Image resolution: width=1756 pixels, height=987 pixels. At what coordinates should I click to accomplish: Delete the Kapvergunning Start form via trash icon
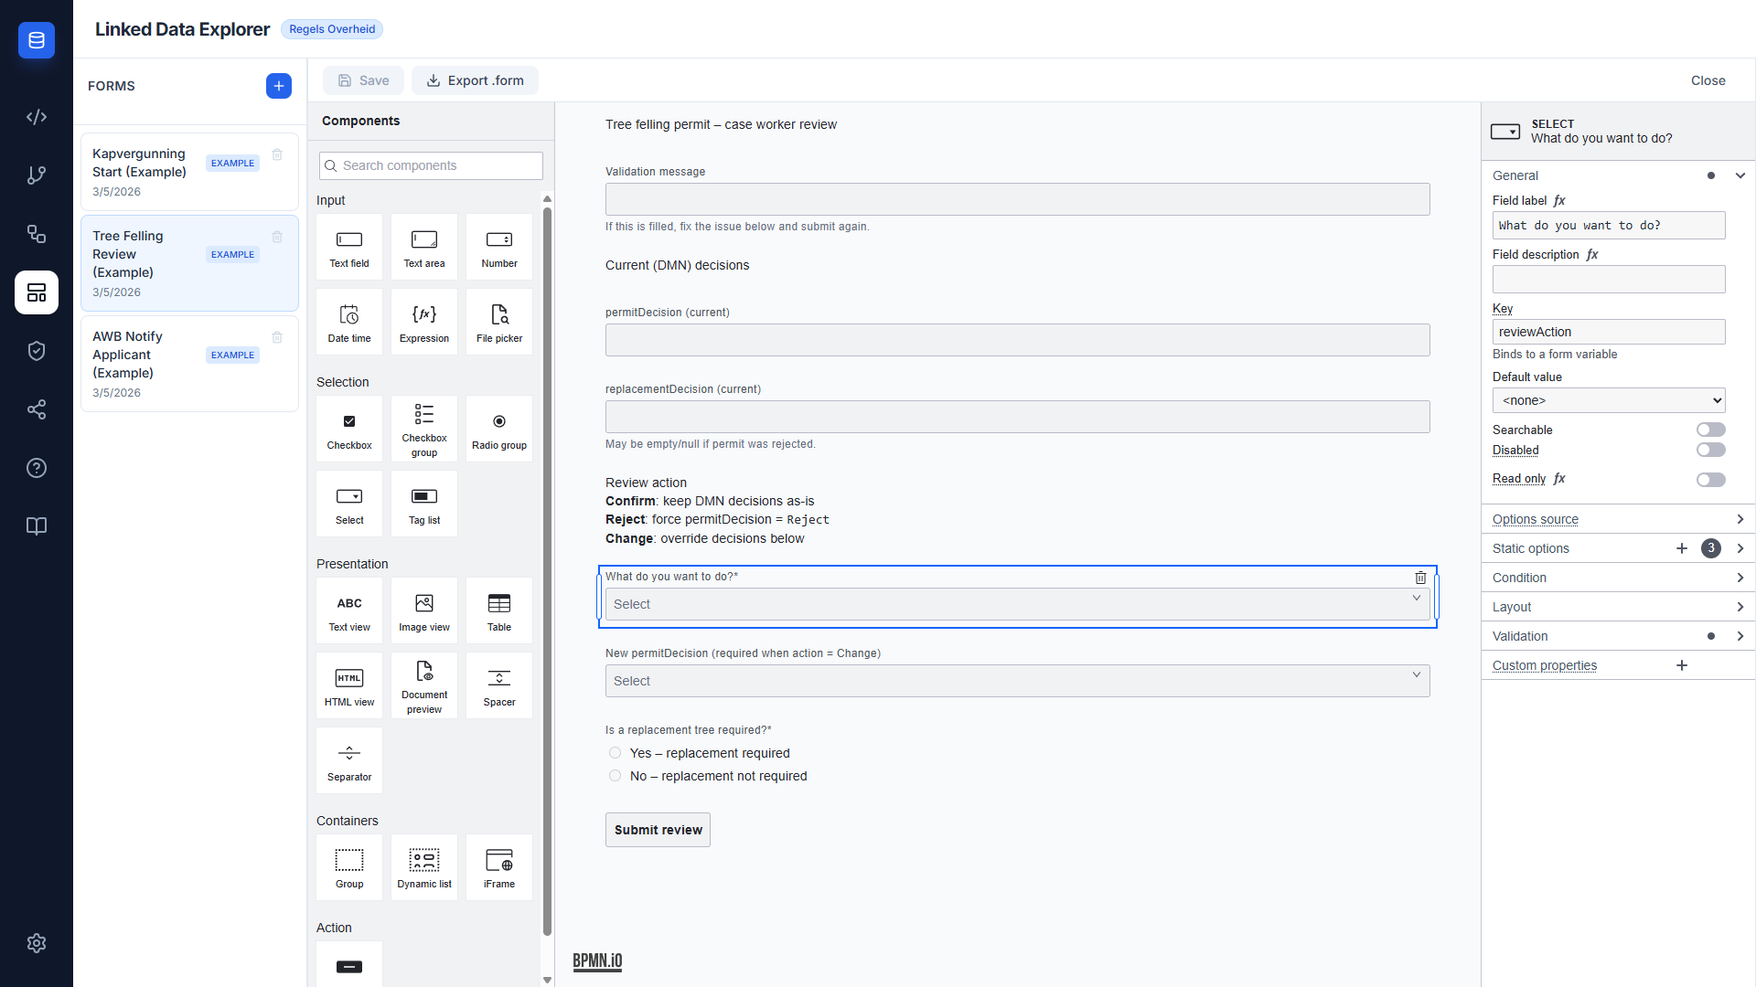click(x=277, y=154)
